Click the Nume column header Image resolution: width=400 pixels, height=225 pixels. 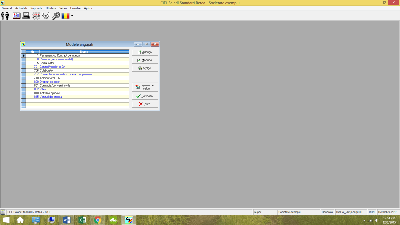(x=84, y=52)
